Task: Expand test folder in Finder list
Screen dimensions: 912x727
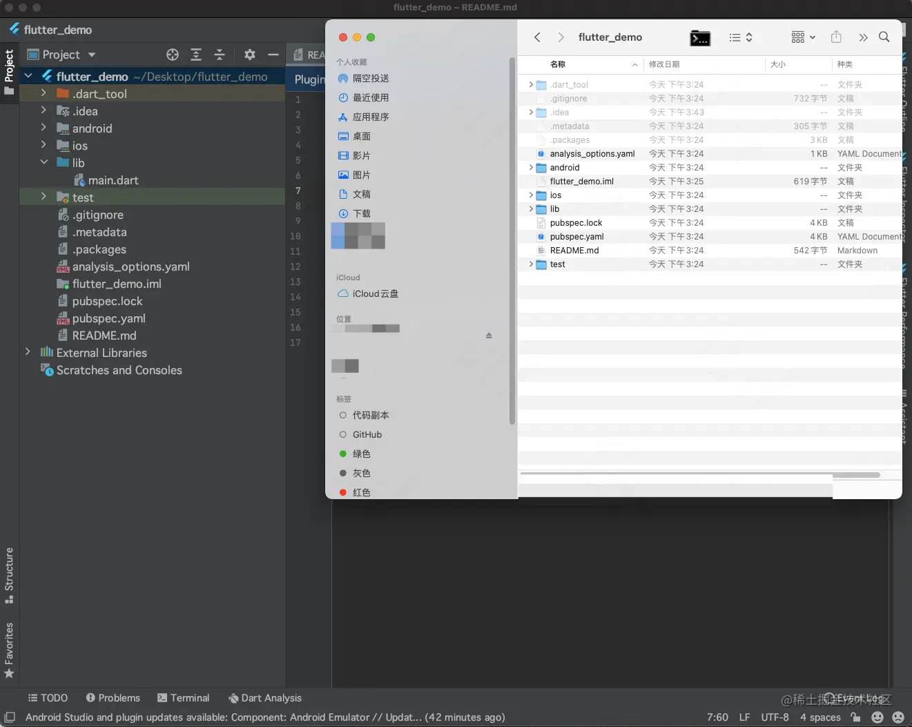Action: click(530, 264)
